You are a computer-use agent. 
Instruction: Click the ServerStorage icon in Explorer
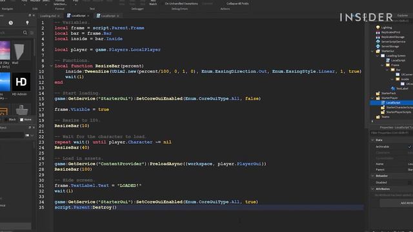click(378, 46)
